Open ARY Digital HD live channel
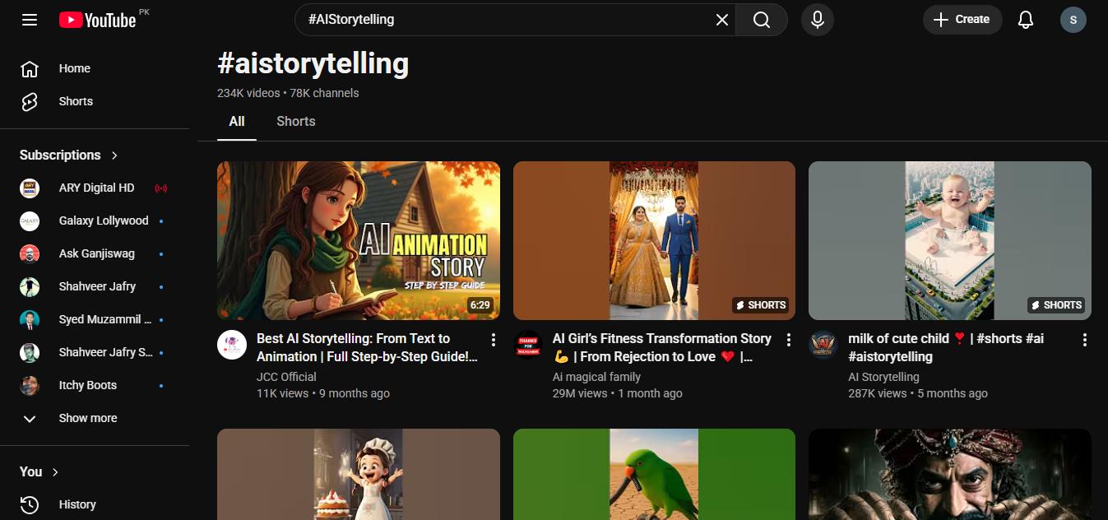 click(96, 188)
